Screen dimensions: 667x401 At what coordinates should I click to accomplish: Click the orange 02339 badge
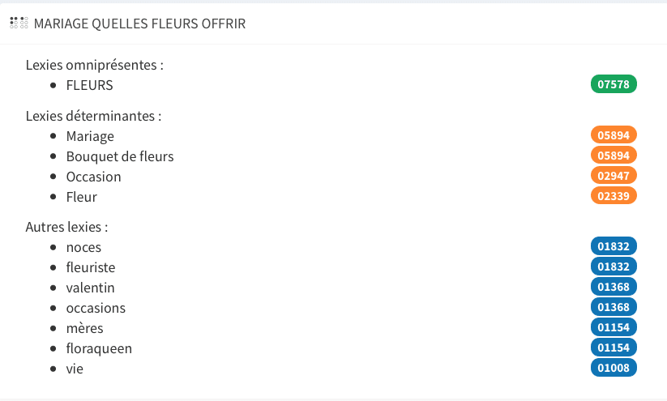(614, 196)
